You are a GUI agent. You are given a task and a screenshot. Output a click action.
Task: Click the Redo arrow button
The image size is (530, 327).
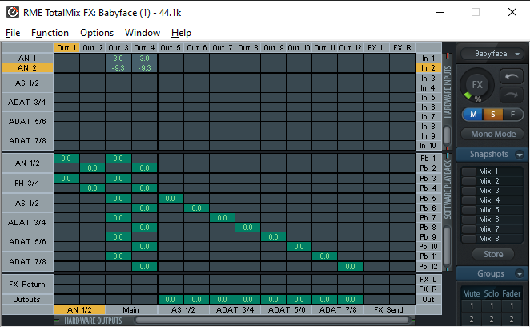point(512,96)
